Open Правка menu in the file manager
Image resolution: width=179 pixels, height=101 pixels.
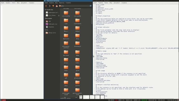coord(51,3)
